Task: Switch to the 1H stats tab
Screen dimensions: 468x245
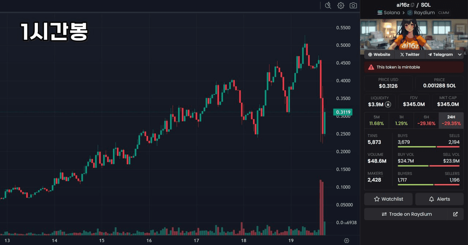Action: coord(401,120)
